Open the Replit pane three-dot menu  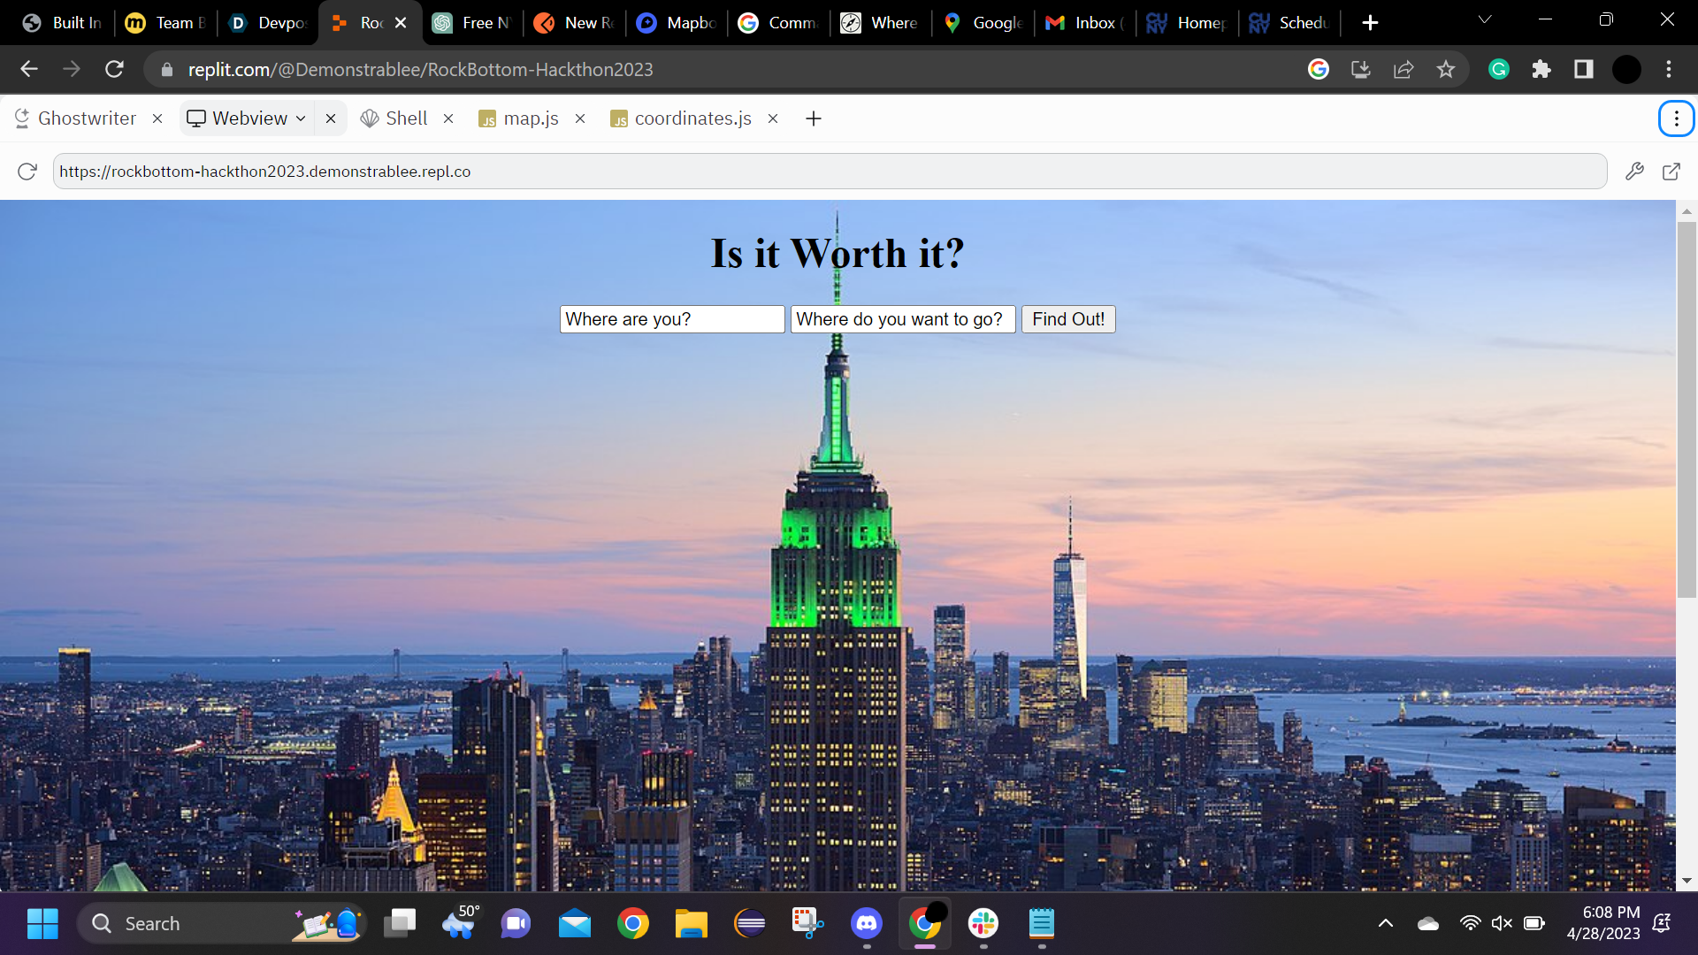(1676, 118)
